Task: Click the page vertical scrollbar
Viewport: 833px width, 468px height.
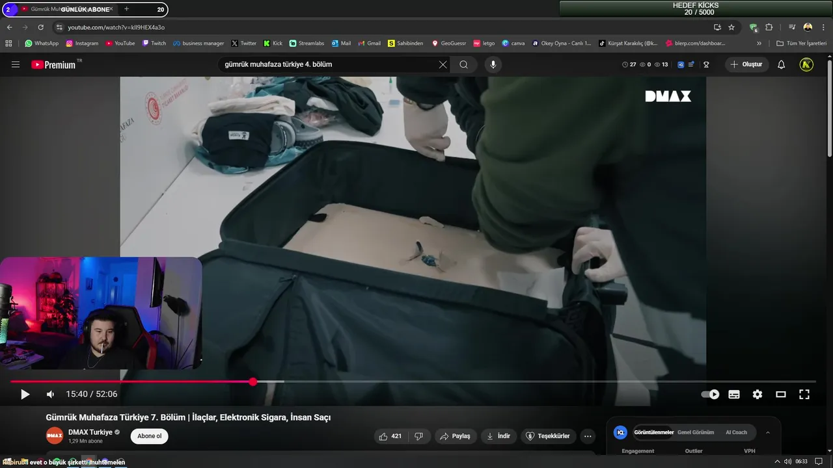Action: coord(830,107)
